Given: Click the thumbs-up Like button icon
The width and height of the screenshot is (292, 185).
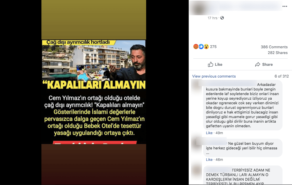Looking at the screenshot, I should tap(210, 64).
